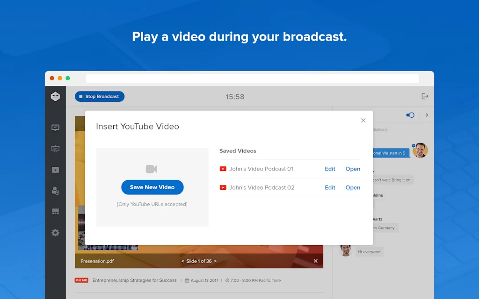
Task: Click the Stop Broadcast button
Action: (x=99, y=96)
